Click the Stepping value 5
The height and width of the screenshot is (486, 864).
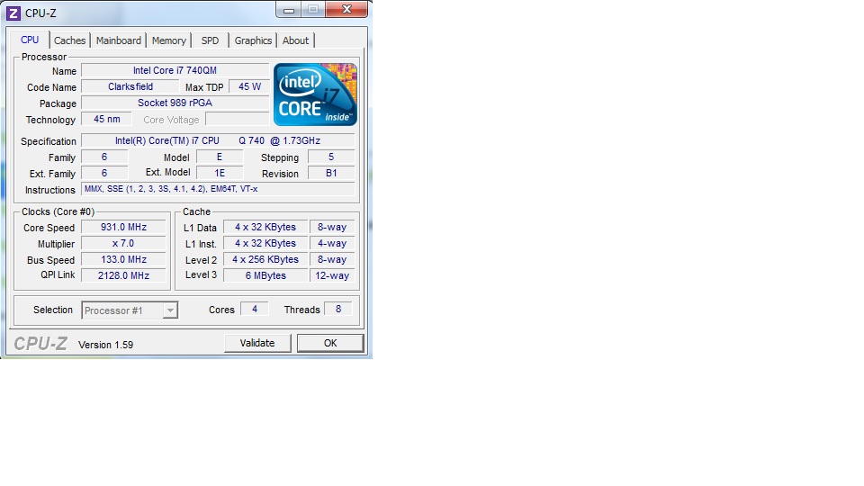coord(331,157)
